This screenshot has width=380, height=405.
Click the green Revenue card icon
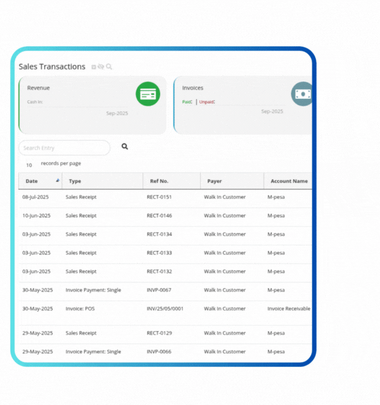147,94
